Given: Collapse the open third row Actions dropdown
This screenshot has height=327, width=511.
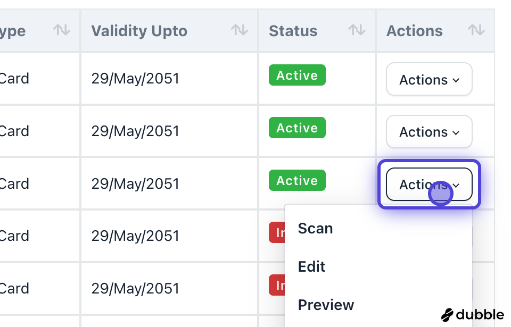Looking at the screenshot, I should pyautogui.click(x=429, y=184).
